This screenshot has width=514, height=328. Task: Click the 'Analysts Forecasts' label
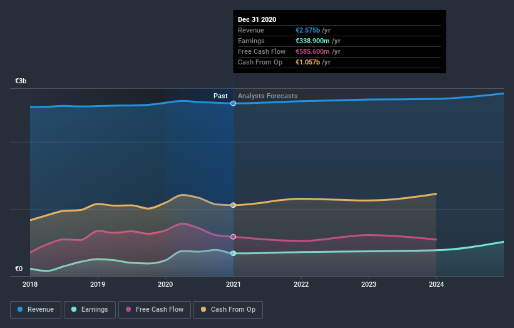(x=268, y=96)
